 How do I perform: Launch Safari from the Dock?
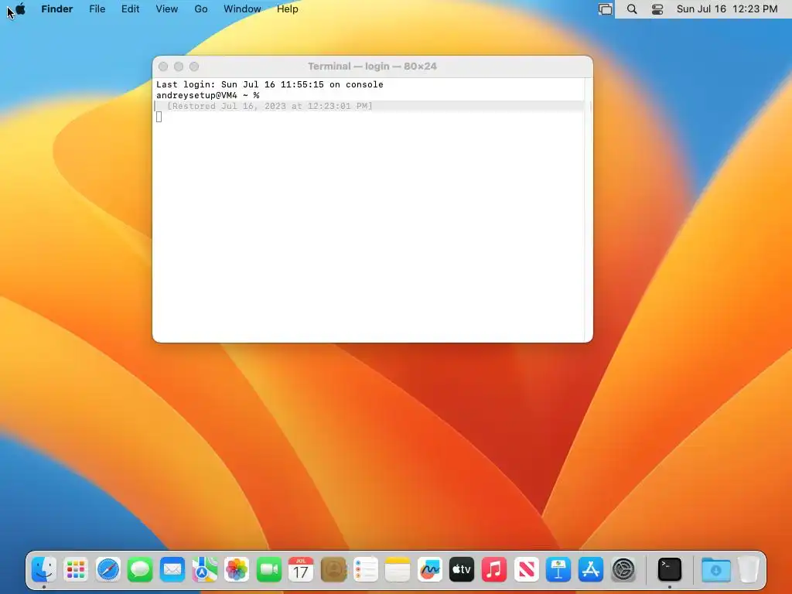coord(108,570)
